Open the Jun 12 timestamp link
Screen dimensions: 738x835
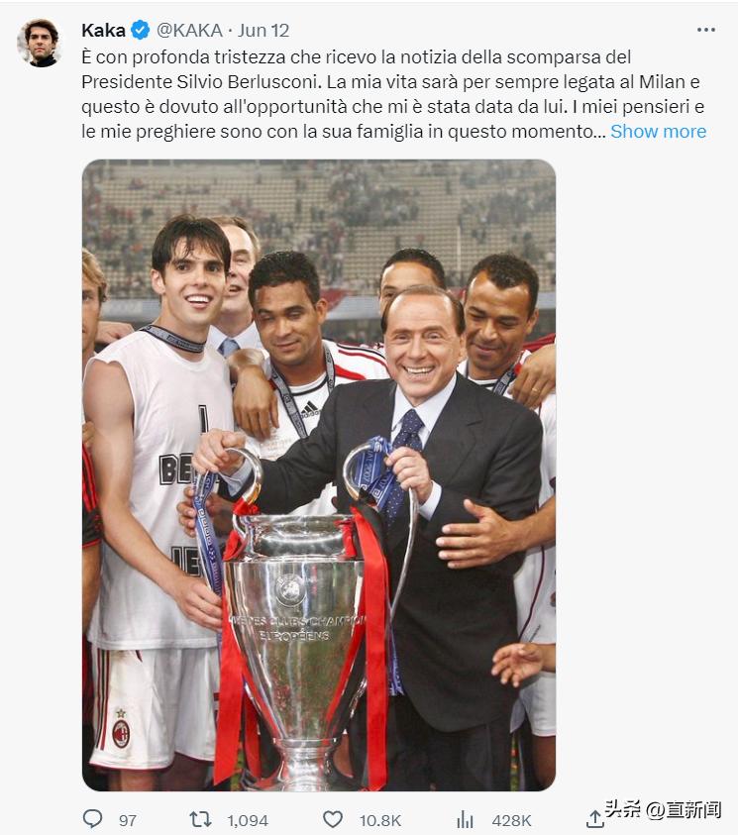(x=264, y=31)
